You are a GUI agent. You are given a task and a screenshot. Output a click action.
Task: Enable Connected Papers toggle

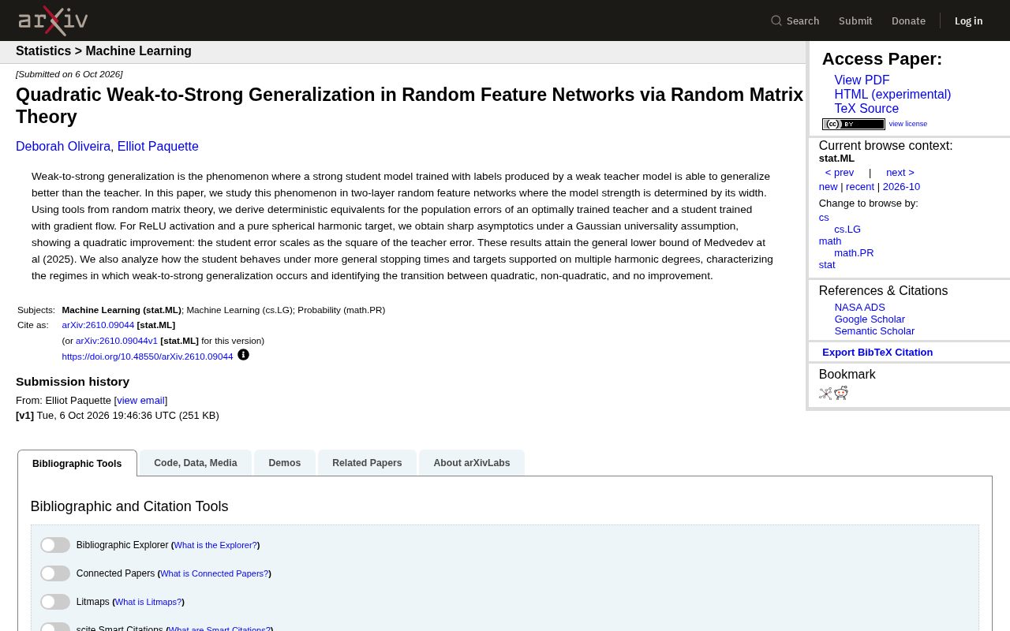click(x=55, y=573)
